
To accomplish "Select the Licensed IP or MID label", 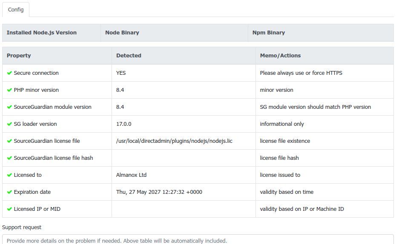I will pyautogui.click(x=37, y=209).
